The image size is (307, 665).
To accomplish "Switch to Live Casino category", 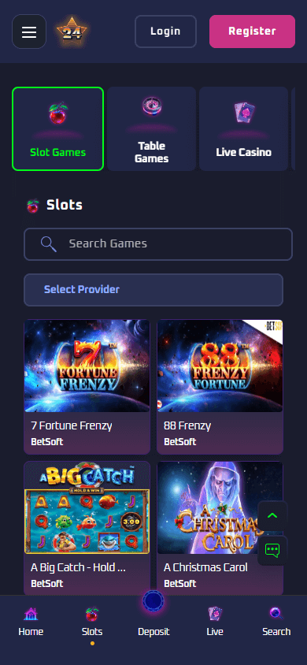I will (243, 129).
